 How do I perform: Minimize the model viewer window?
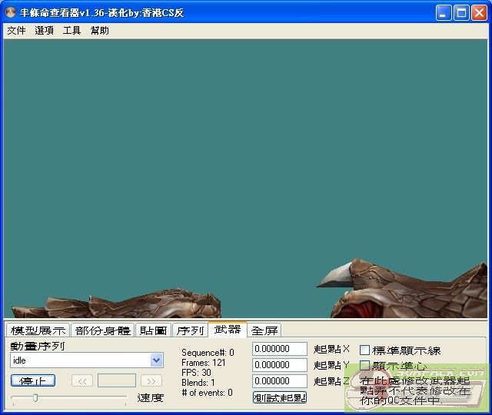tap(444, 13)
